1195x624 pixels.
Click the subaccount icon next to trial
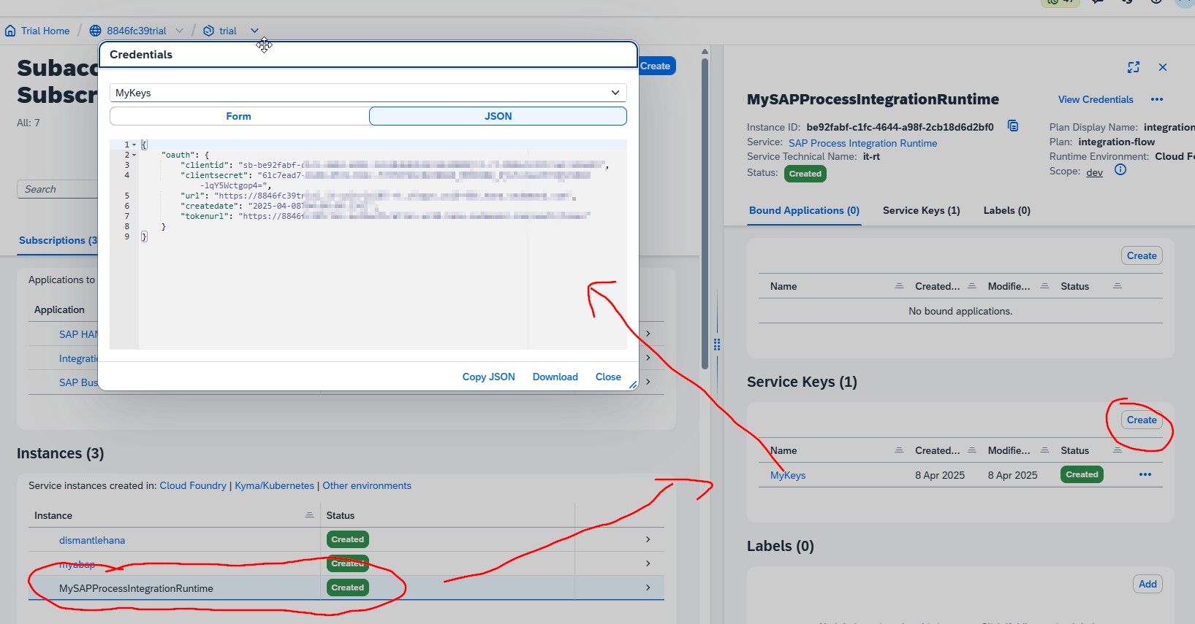point(208,31)
